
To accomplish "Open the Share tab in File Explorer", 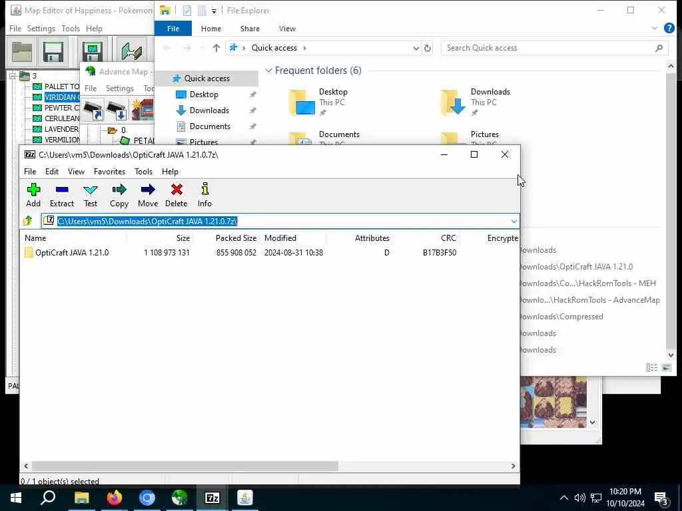I will coord(250,29).
